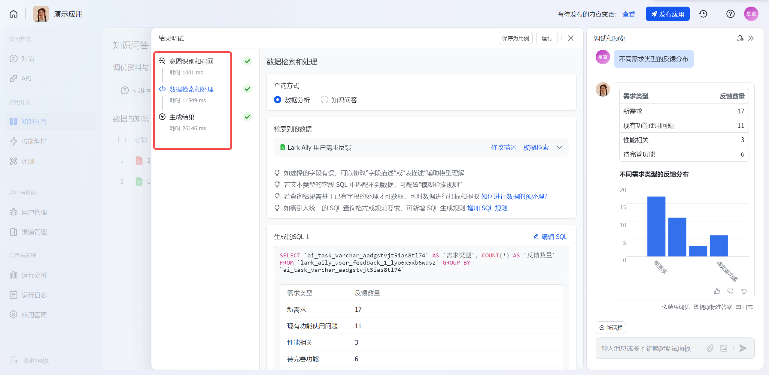769x375 pixels.
Task: Click the 不同需求类型的反馈分布 chat message
Action: 653,59
